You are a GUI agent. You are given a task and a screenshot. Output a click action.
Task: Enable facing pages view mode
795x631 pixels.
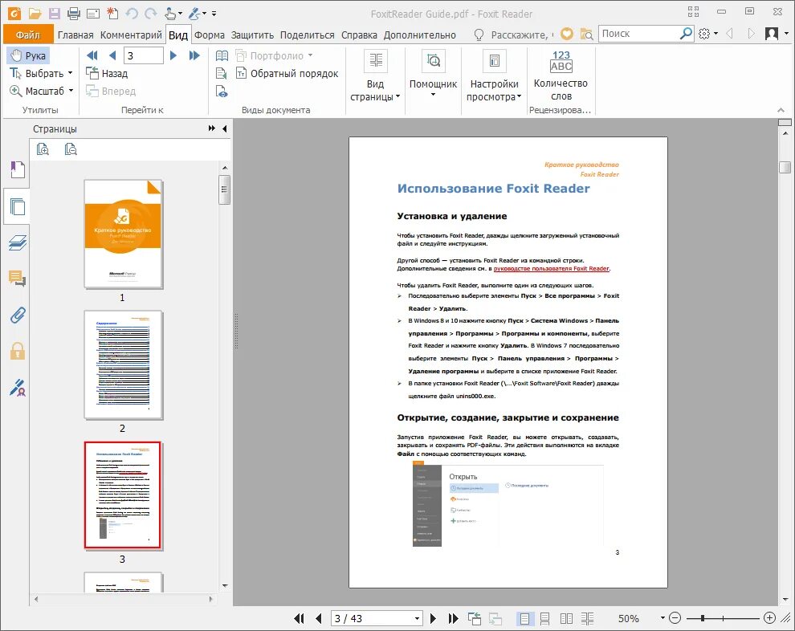click(566, 618)
